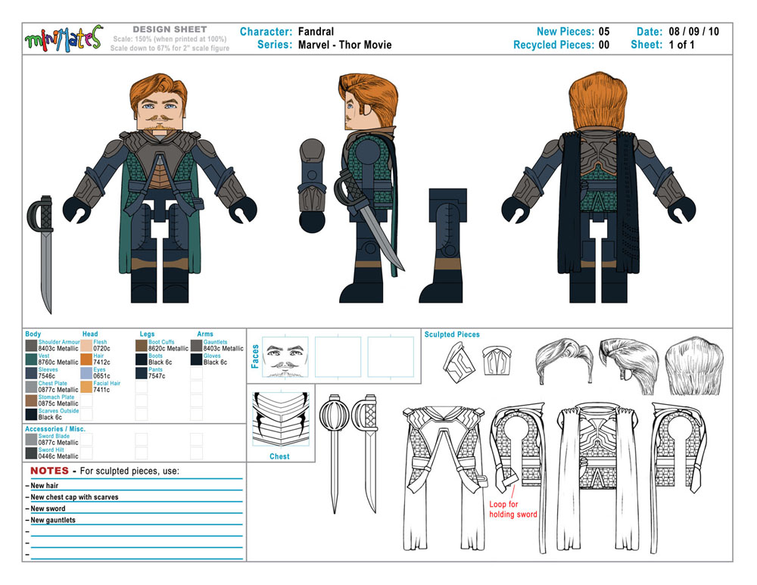Click the 'Loop for holding sword' annotation

tap(512, 509)
